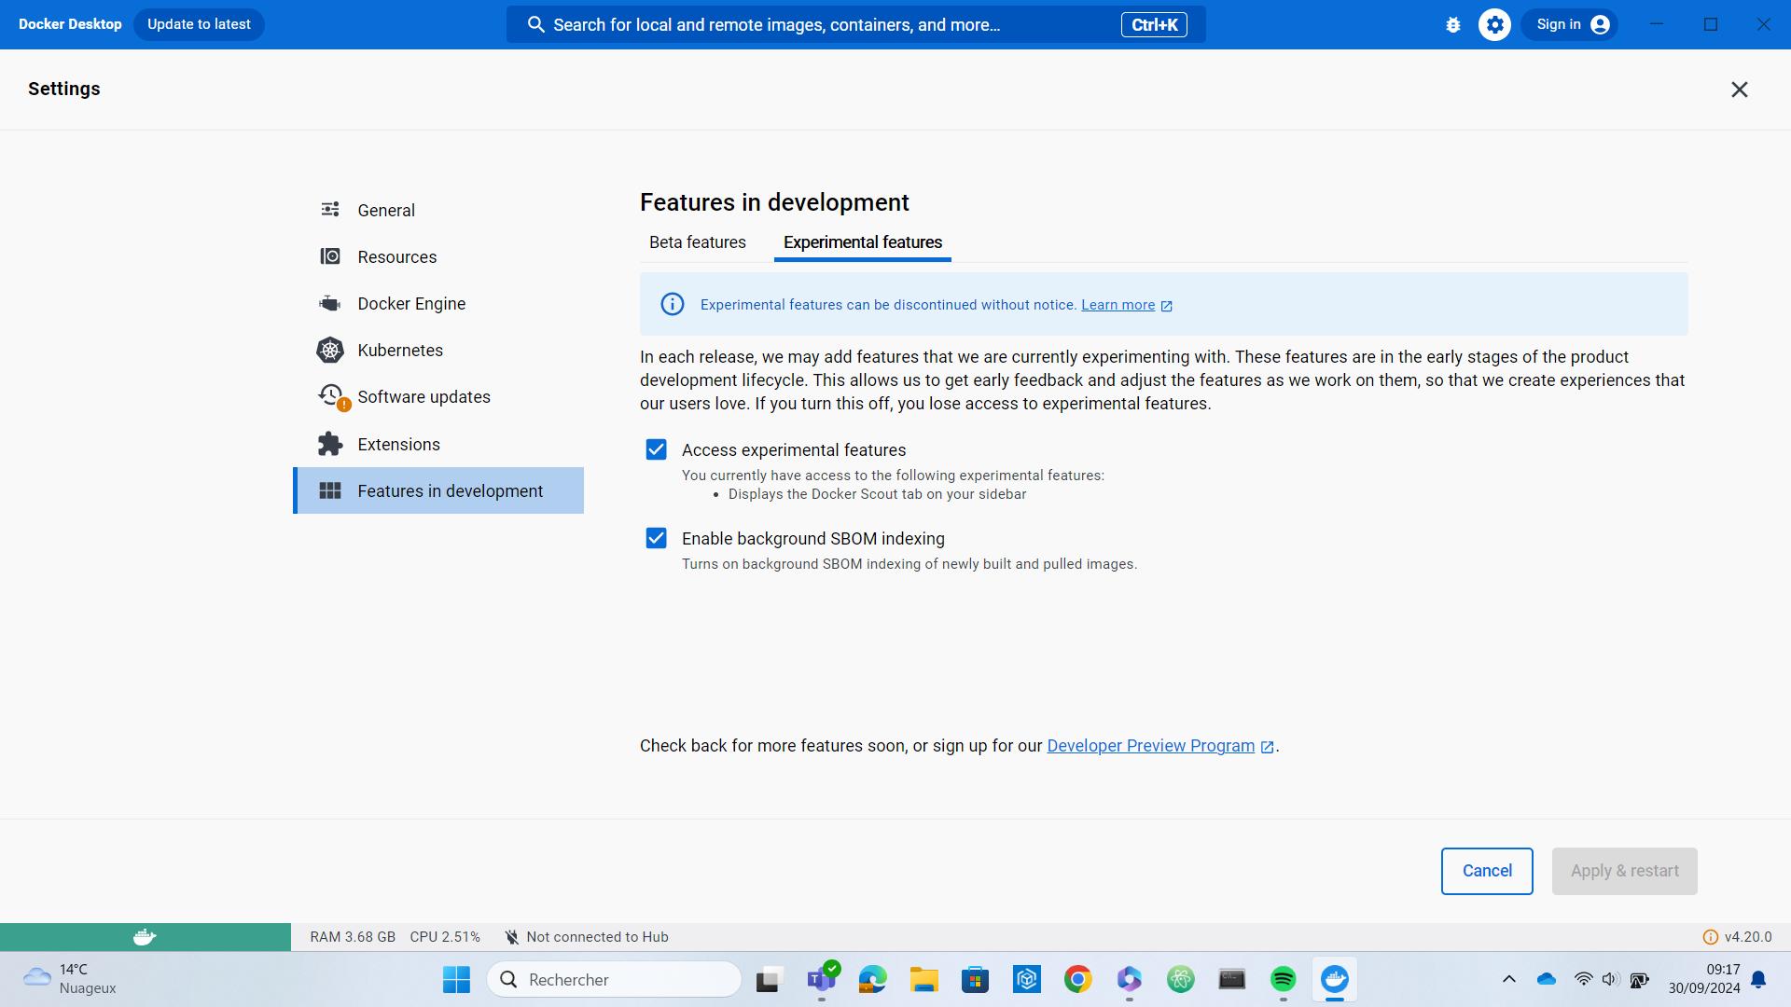Open the Software updates settings section
The height and width of the screenshot is (1007, 1791).
[438, 396]
